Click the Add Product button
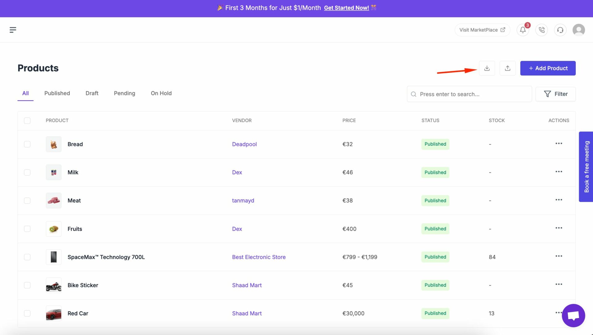Image resolution: width=593 pixels, height=335 pixels. [548, 68]
